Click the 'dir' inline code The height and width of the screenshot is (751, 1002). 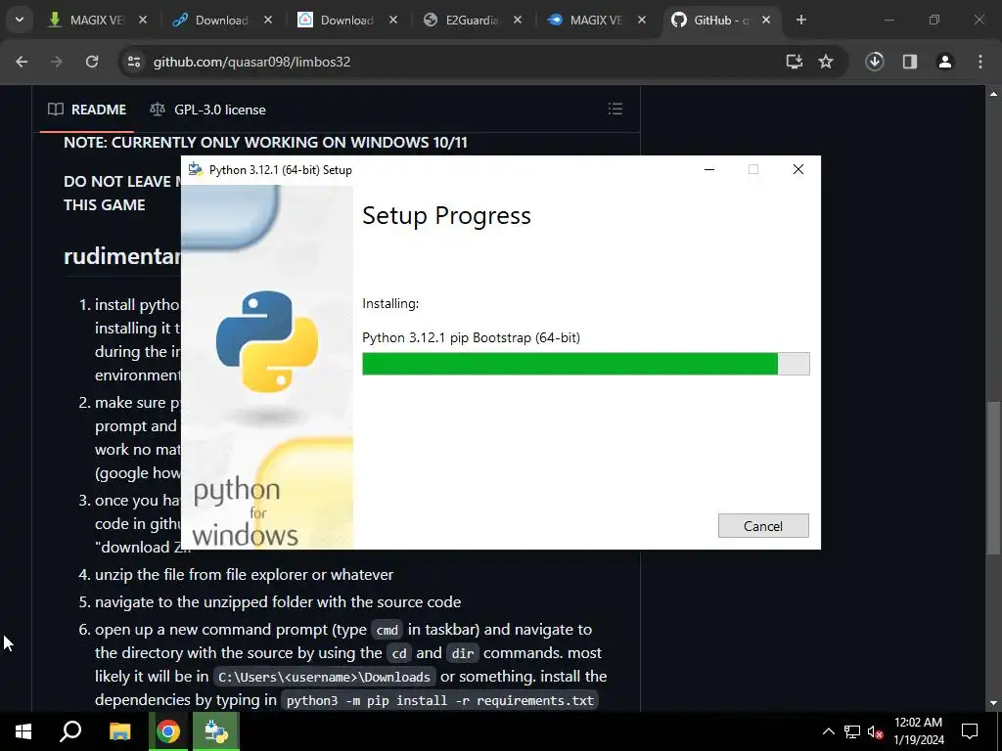point(463,654)
